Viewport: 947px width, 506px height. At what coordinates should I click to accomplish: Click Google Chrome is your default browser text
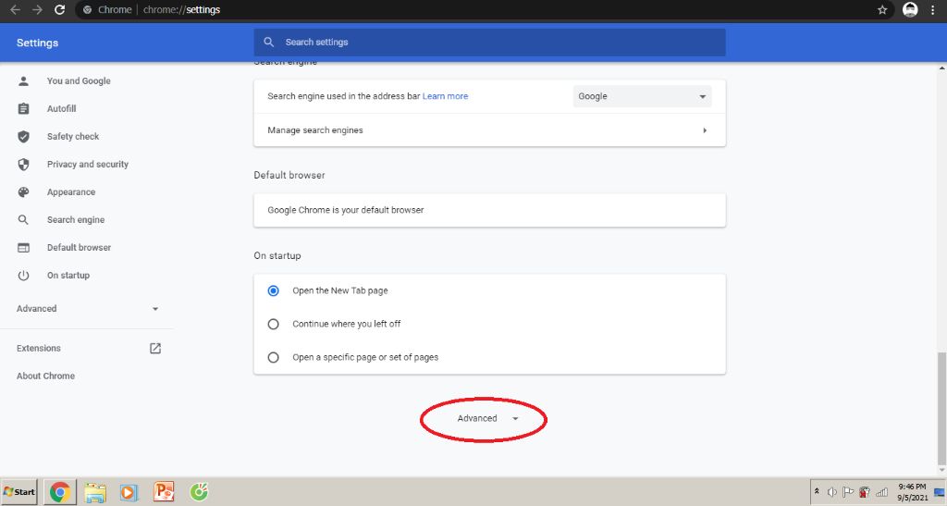point(346,210)
